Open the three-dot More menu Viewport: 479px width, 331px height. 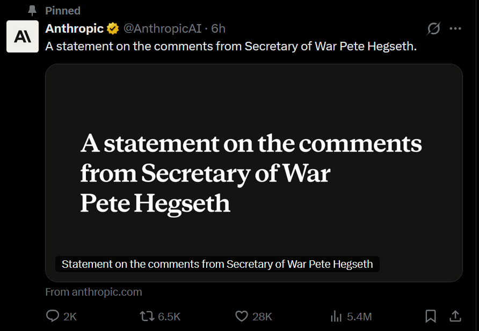tap(455, 29)
